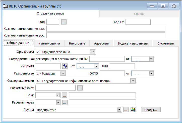Expand the Орг. форма dropdown

pos(93,52)
